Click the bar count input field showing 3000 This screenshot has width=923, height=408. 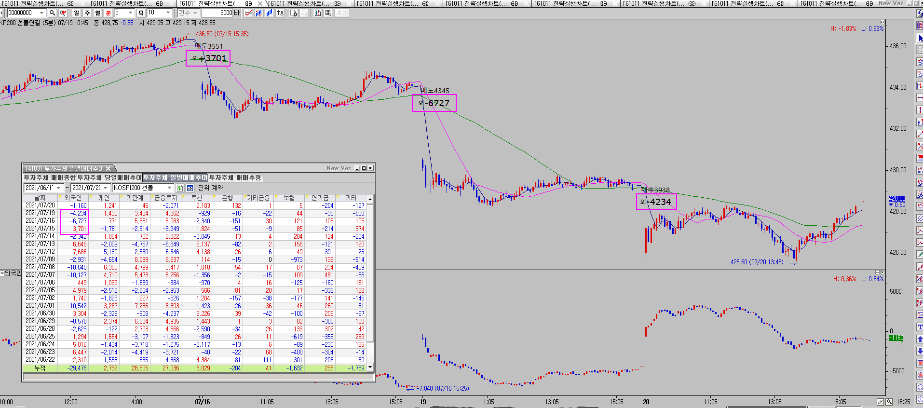tap(217, 13)
